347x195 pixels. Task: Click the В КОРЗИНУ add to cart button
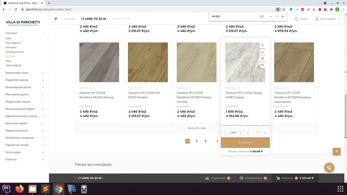coord(245,142)
